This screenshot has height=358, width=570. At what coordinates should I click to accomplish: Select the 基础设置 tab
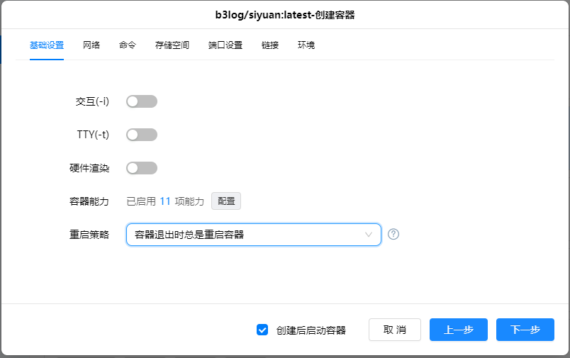coord(47,45)
